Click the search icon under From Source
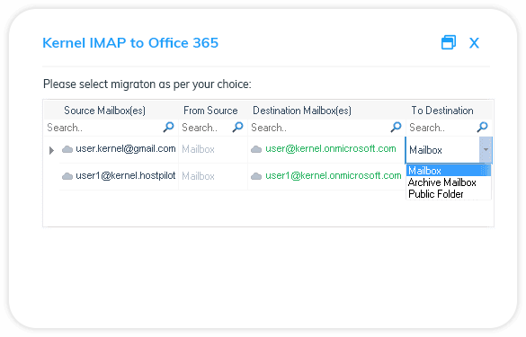This screenshot has height=337, width=526. (238, 127)
